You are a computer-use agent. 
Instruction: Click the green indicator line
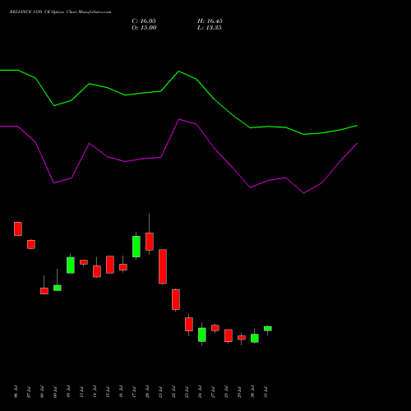click(x=178, y=72)
